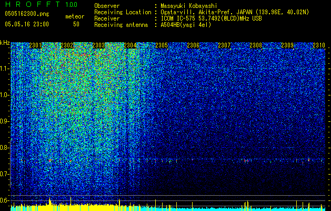Click the 2304 time marker
This screenshot has height=211, width=331.
130,45
